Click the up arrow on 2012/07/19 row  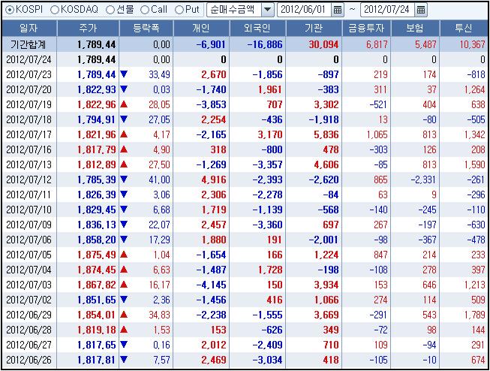(x=124, y=104)
